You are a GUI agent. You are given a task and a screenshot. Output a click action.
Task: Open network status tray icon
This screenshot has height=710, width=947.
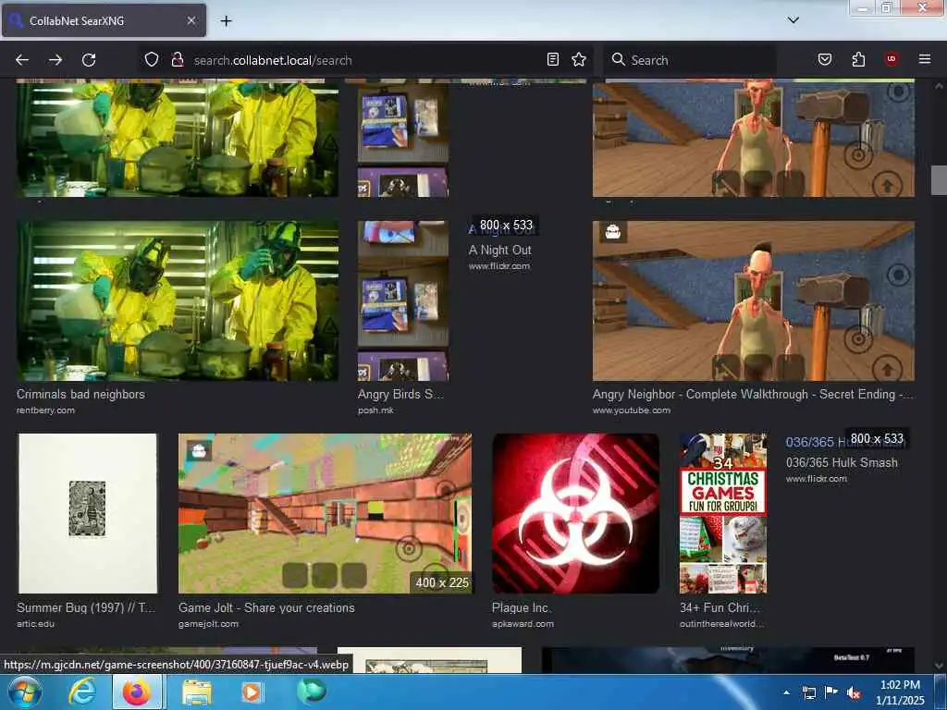click(x=808, y=692)
